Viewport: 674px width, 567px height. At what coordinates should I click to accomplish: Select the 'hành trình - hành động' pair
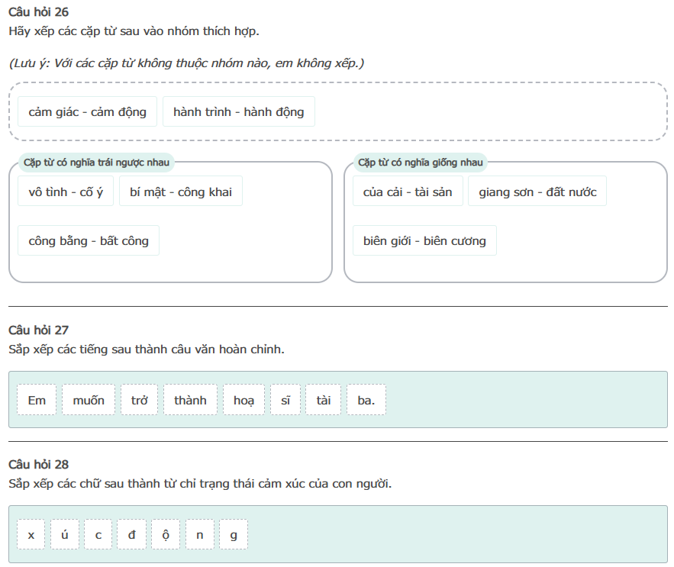coord(238,111)
